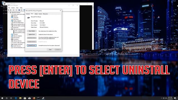Open the View menu in Device Manager
The height and width of the screenshot is (100, 178).
pos(17,8)
